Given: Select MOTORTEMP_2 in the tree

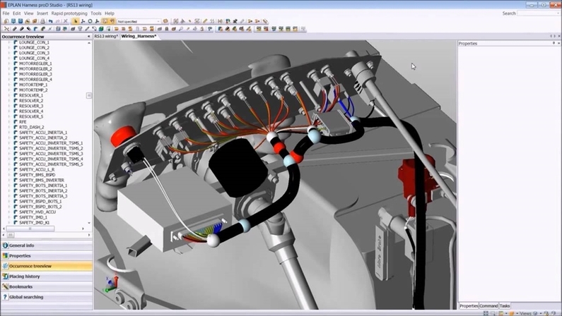Looking at the screenshot, I should 33,90.
